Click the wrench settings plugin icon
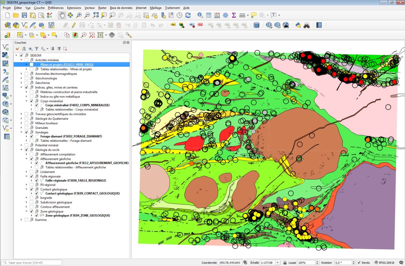Image resolution: width=405 pixels, height=266 pixels. tap(129, 35)
